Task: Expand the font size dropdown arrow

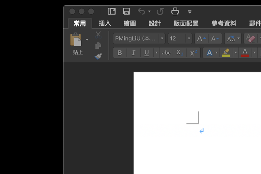Action: click(x=189, y=39)
